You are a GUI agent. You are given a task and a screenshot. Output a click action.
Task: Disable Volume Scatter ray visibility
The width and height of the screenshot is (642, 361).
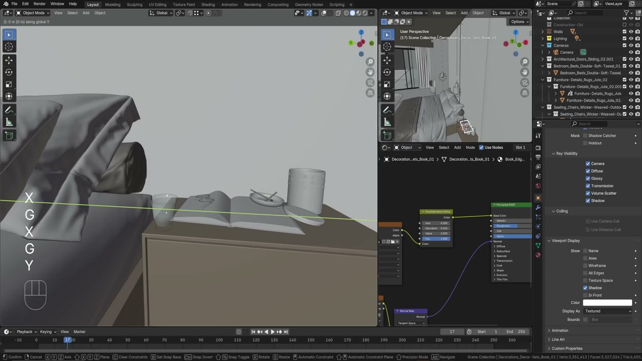pyautogui.click(x=588, y=193)
